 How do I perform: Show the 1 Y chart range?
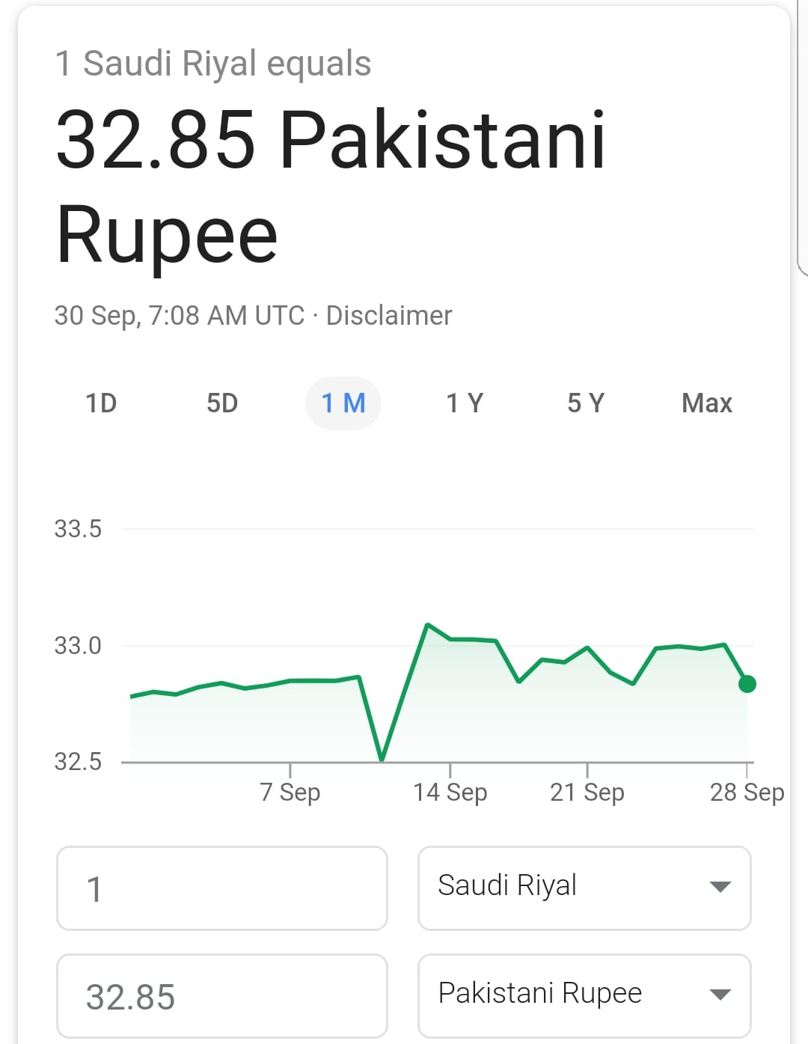[465, 403]
